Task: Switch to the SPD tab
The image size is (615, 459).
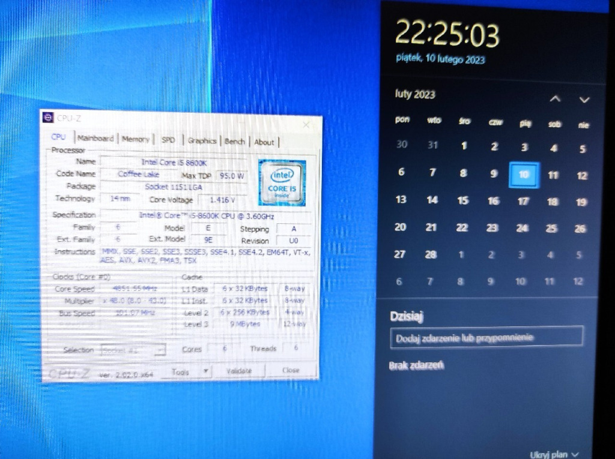Action: point(168,140)
